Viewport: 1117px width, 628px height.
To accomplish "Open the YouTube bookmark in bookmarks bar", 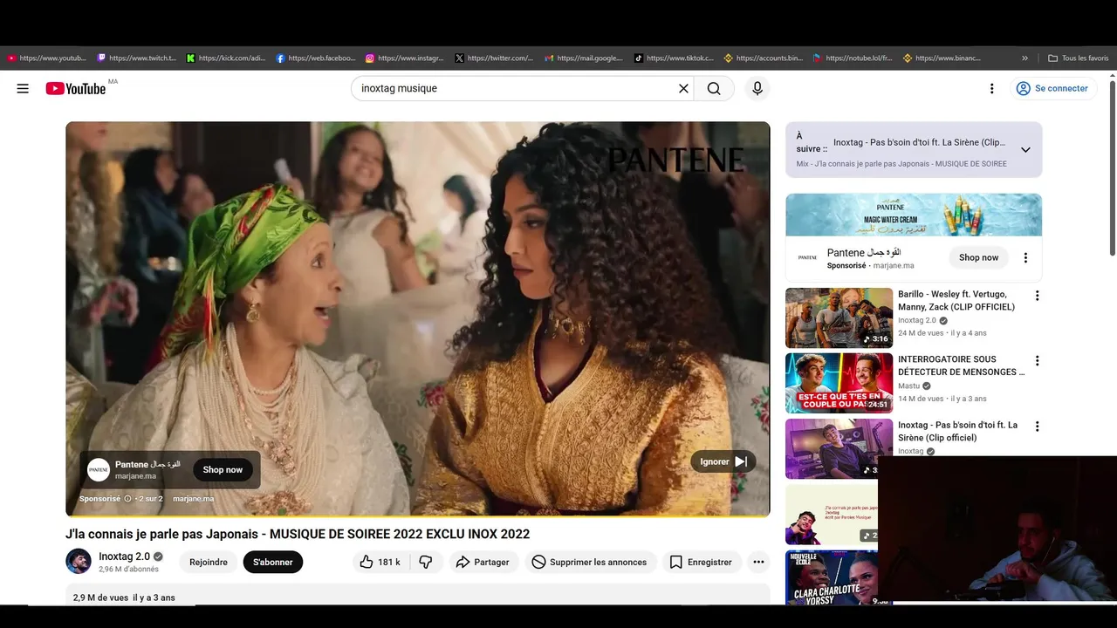I will [x=46, y=58].
